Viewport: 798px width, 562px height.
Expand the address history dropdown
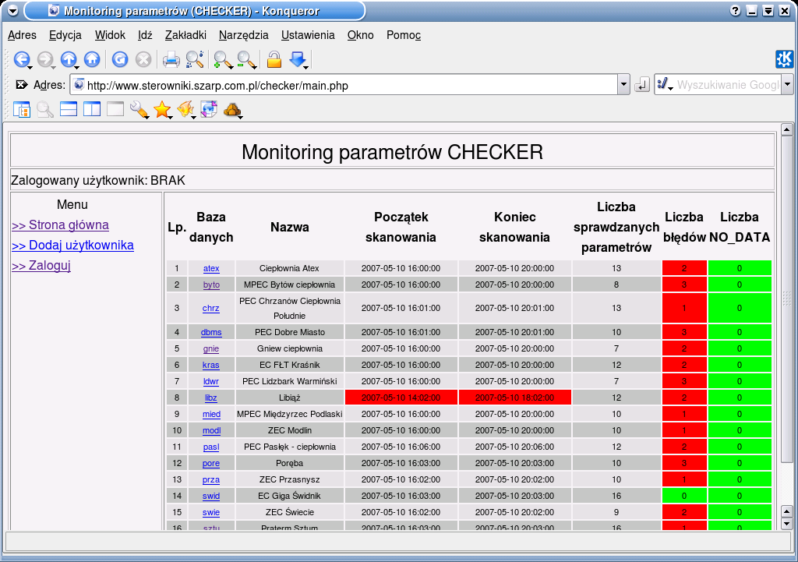tap(624, 84)
